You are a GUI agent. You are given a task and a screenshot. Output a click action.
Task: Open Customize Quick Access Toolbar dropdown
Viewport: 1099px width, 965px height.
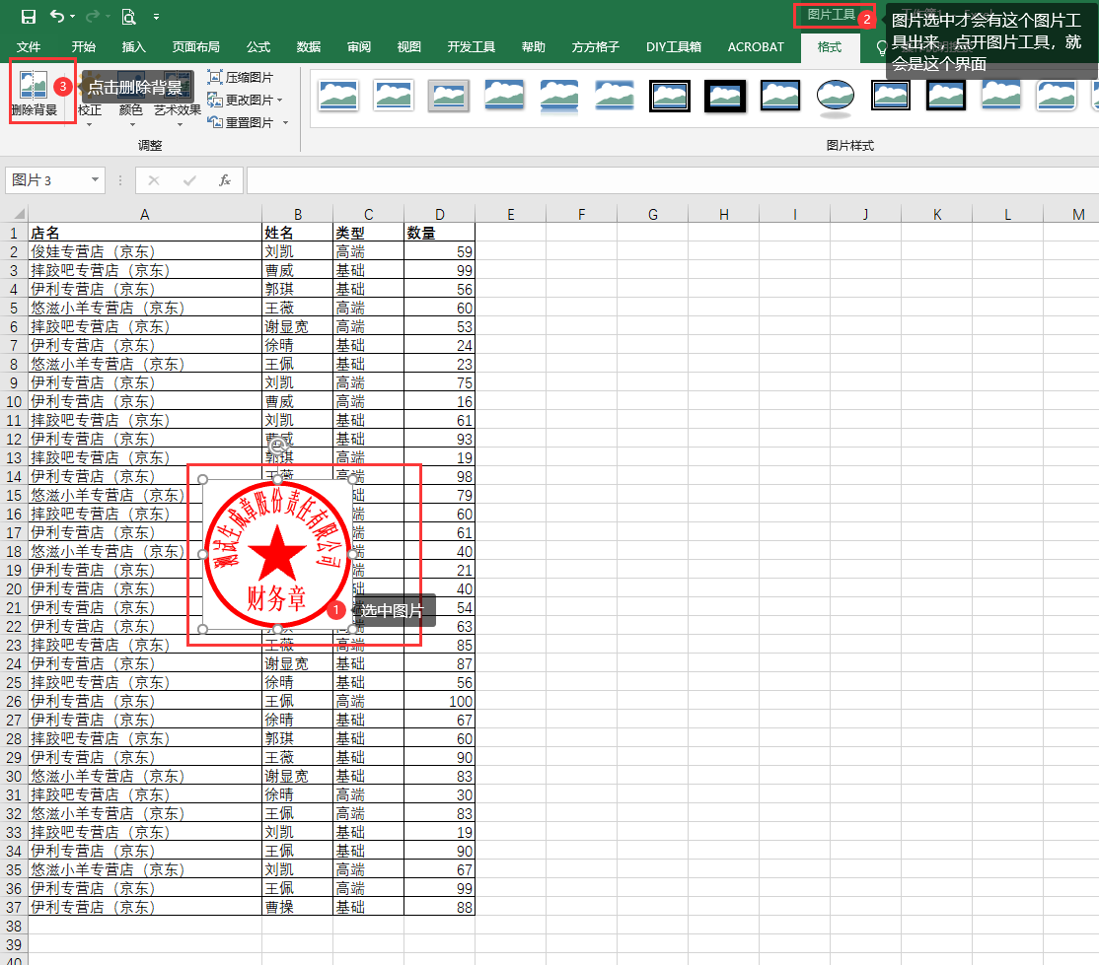[156, 17]
